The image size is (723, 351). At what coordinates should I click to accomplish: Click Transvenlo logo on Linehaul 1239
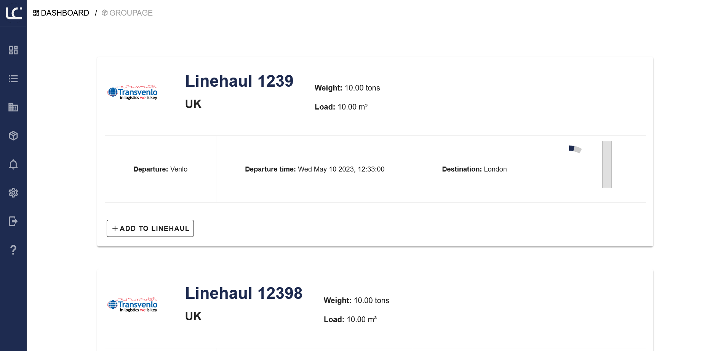coord(133,92)
